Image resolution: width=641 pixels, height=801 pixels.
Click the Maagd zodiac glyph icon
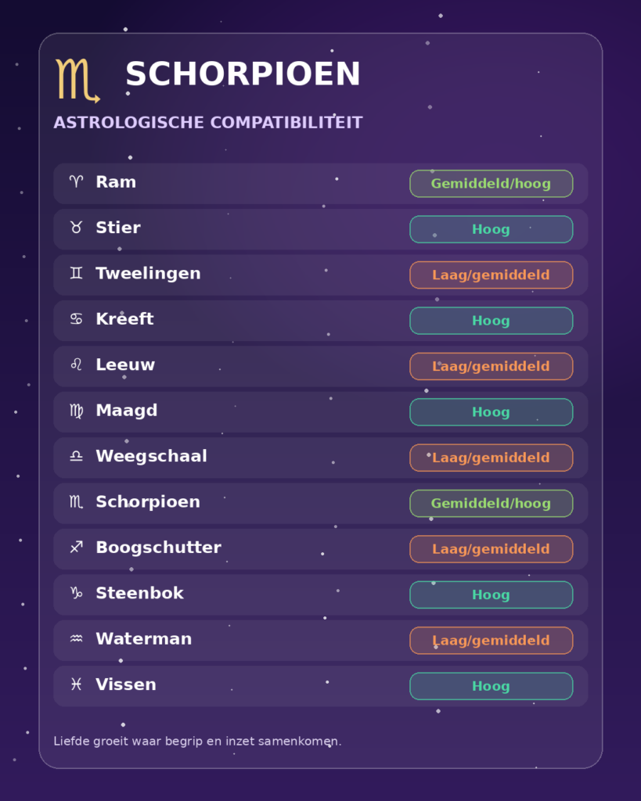coord(76,411)
